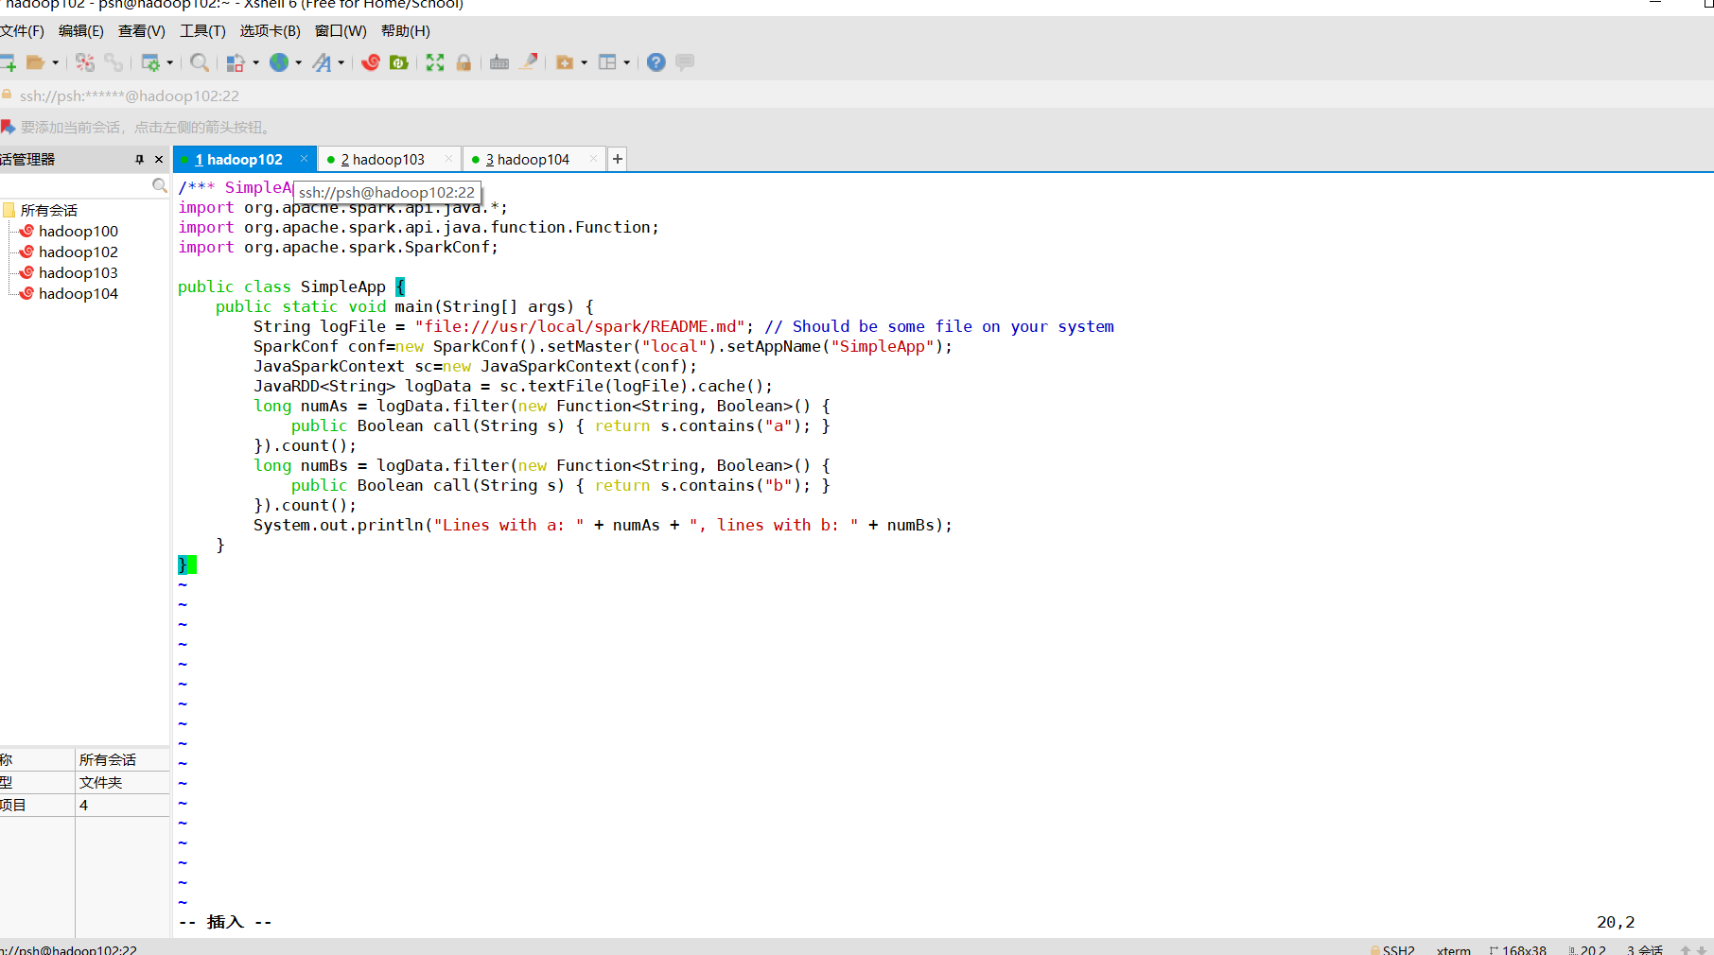This screenshot has height=955, width=1714.
Task: Click the padlock lock-screen icon
Action: coord(463,62)
